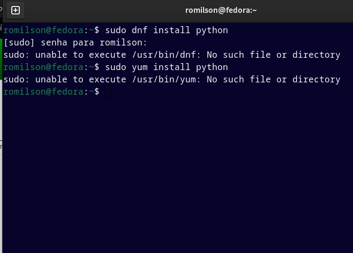Viewport: 353px width, 253px height.
Task: Open a new terminal tab with plus icon
Action: click(x=16, y=10)
